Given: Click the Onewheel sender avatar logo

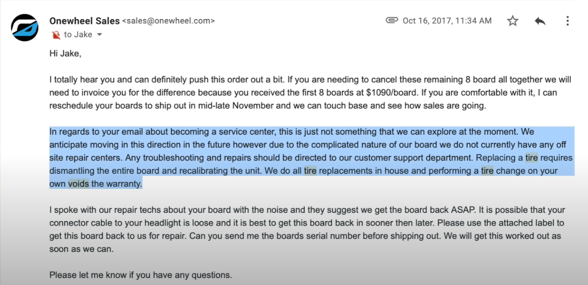Looking at the screenshot, I should click(25, 28).
